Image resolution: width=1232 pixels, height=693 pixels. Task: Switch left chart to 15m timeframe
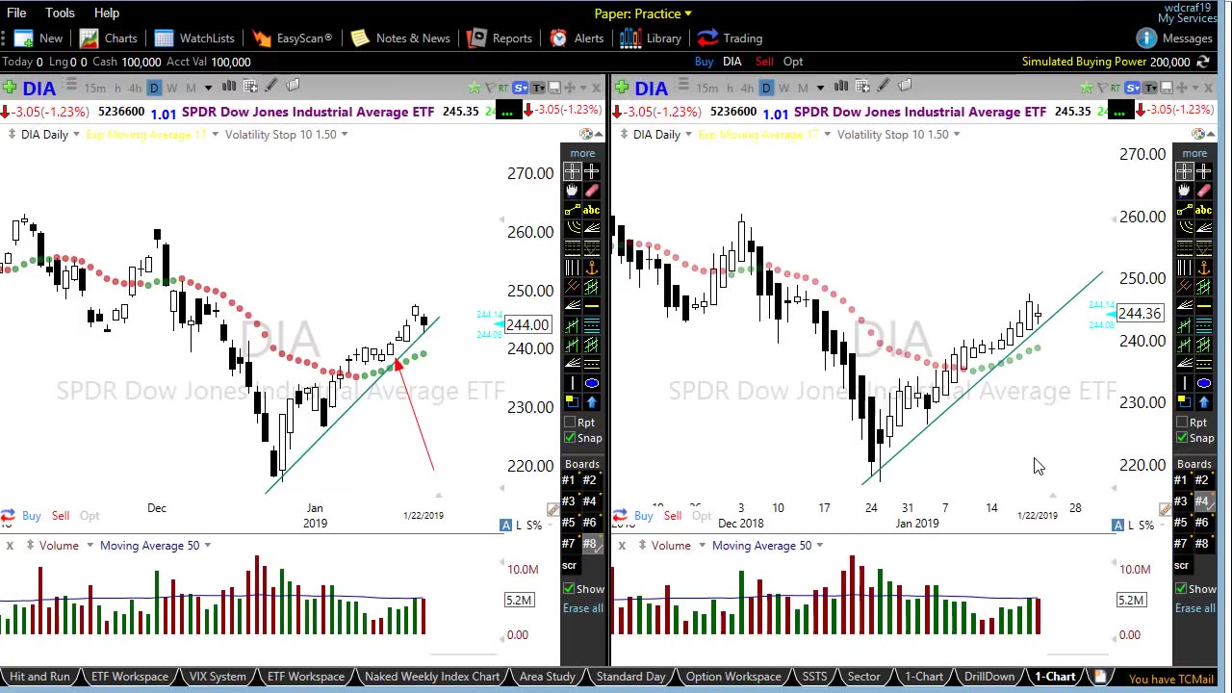pyautogui.click(x=94, y=89)
